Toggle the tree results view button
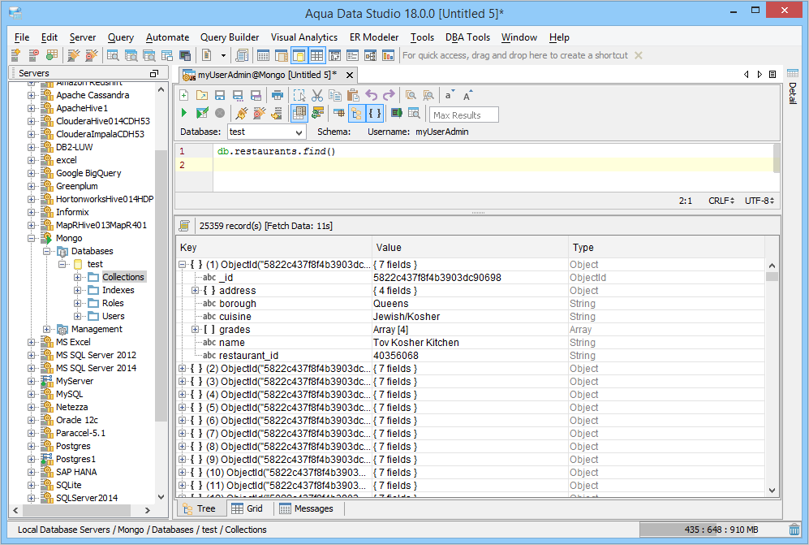The image size is (809, 545). [356, 114]
